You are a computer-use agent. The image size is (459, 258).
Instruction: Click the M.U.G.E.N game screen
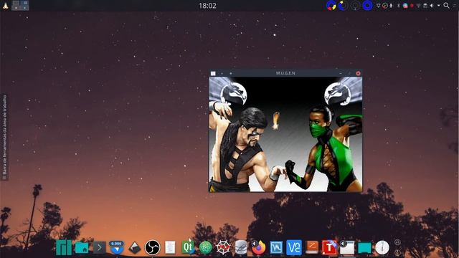[x=285, y=134]
